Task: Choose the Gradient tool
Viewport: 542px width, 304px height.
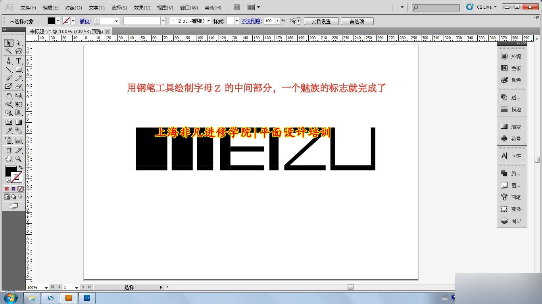Action: (19, 122)
